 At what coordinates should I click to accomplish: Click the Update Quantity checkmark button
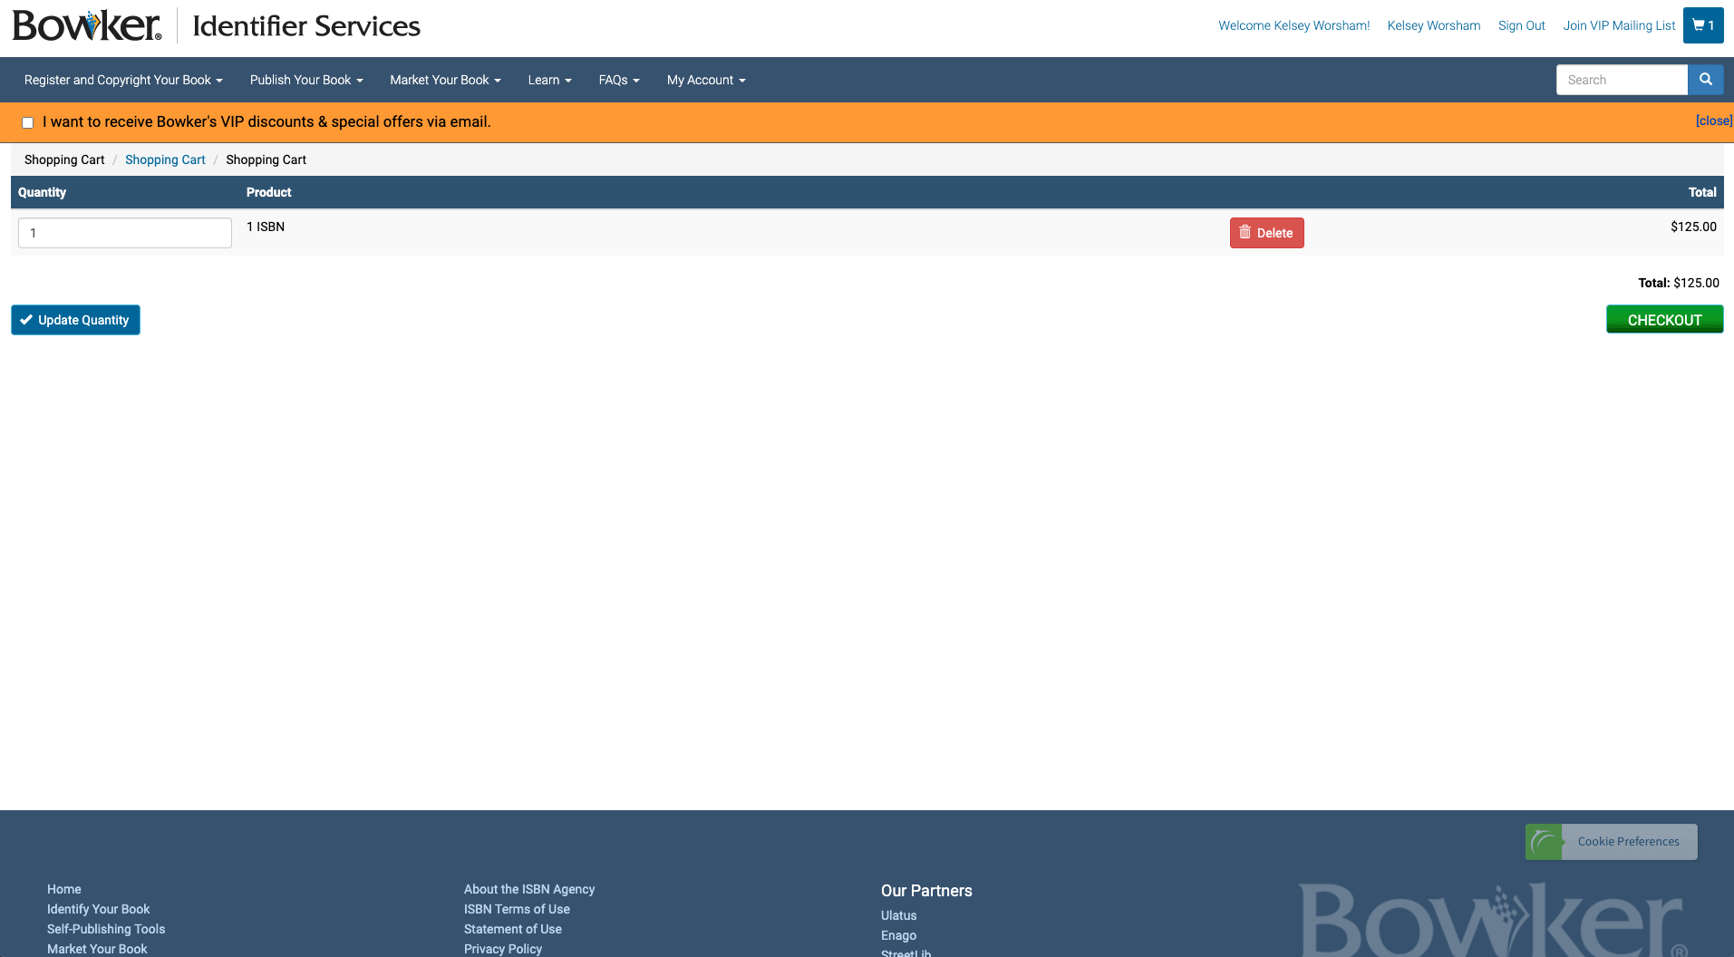pos(75,320)
